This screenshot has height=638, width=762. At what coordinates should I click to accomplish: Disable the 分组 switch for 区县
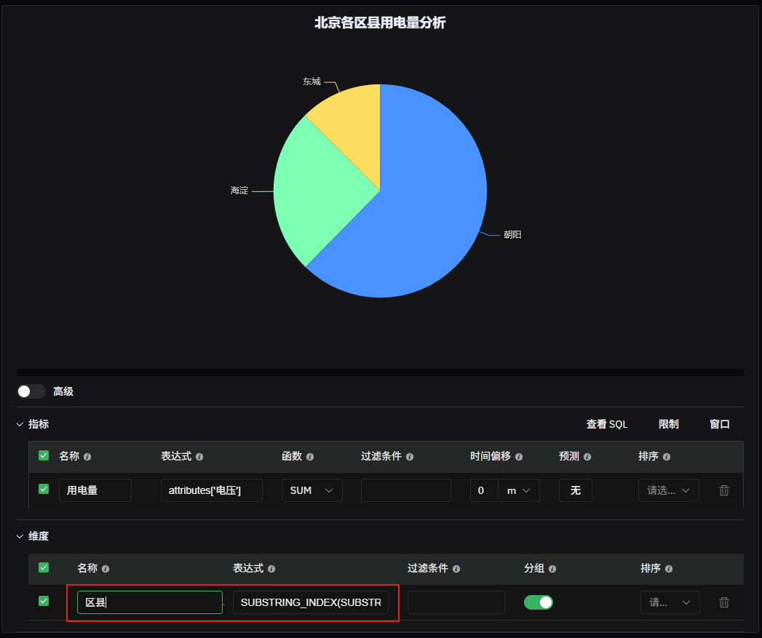tap(539, 602)
